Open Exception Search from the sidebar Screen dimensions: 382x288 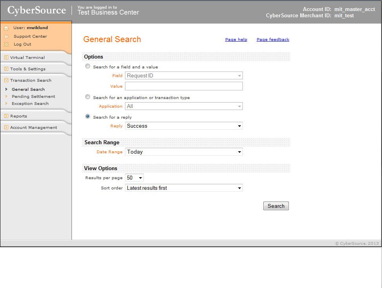30,104
